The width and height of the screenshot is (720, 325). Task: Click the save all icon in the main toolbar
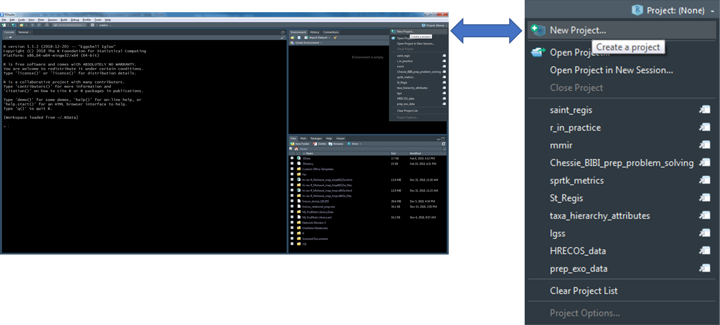coord(39,25)
